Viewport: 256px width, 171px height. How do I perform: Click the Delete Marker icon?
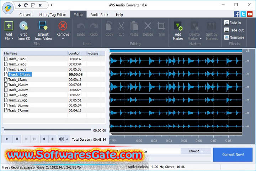coord(194,26)
